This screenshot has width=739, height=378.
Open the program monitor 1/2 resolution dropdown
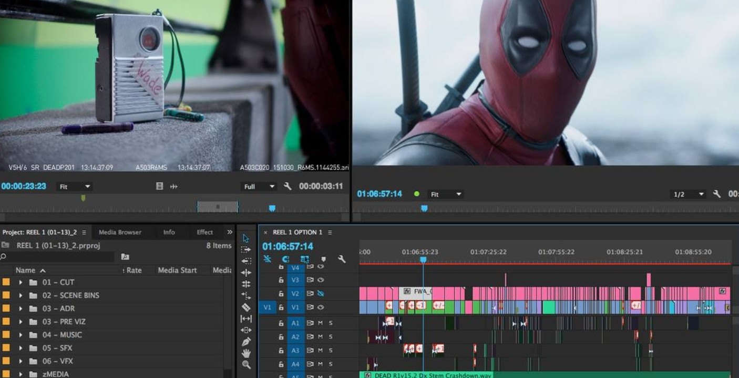(x=688, y=195)
